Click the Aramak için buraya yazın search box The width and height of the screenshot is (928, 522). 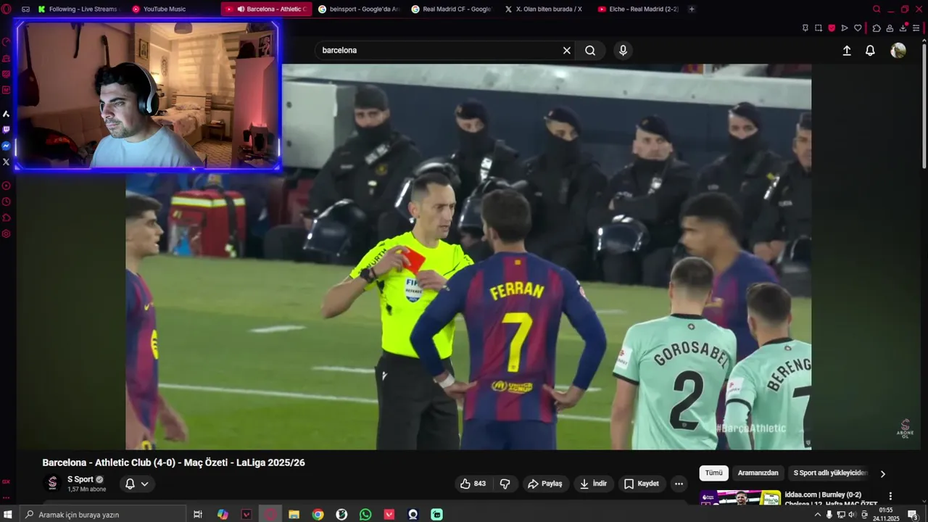[x=102, y=514]
